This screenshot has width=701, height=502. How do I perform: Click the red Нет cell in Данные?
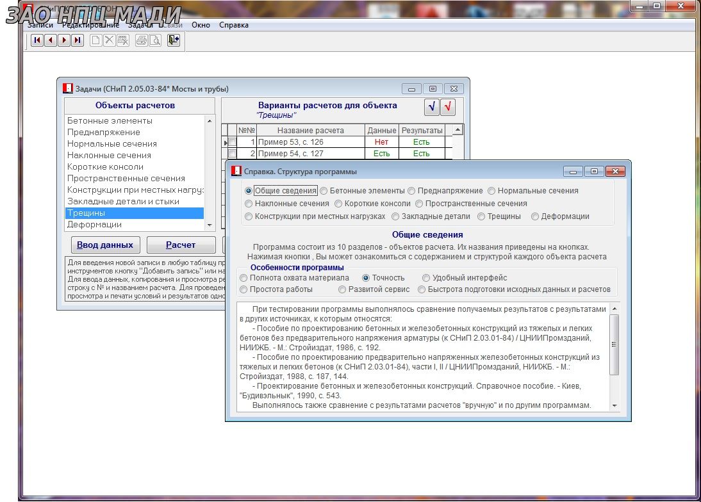tap(381, 142)
